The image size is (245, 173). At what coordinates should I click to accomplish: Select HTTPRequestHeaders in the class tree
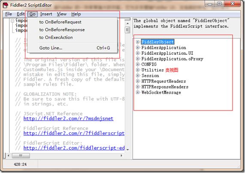coord(163,81)
